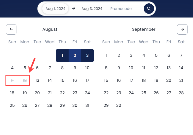
Task: Open the Aug 1, 2024 check-in field
Action: pyautogui.click(x=55, y=9)
